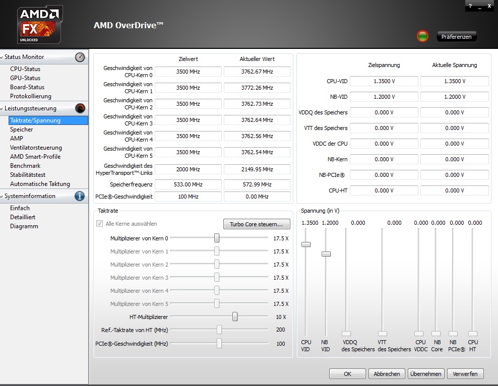Click the HT-Multiplizierer slider handle
The image size is (498, 386).
[235, 316]
